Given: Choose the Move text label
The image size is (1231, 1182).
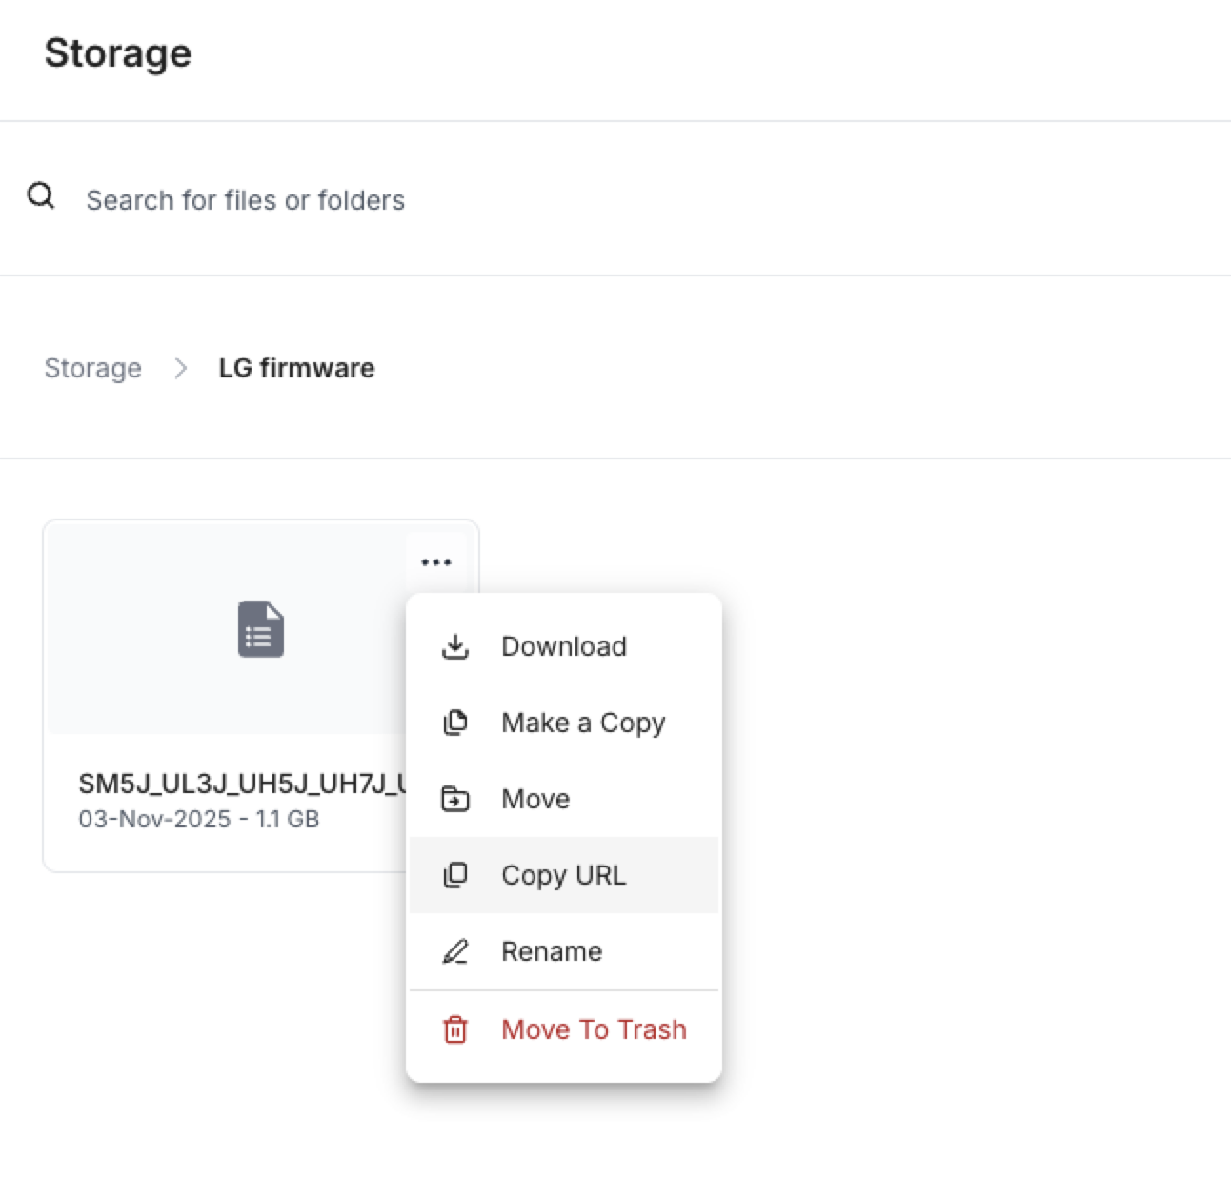Looking at the screenshot, I should tap(535, 799).
